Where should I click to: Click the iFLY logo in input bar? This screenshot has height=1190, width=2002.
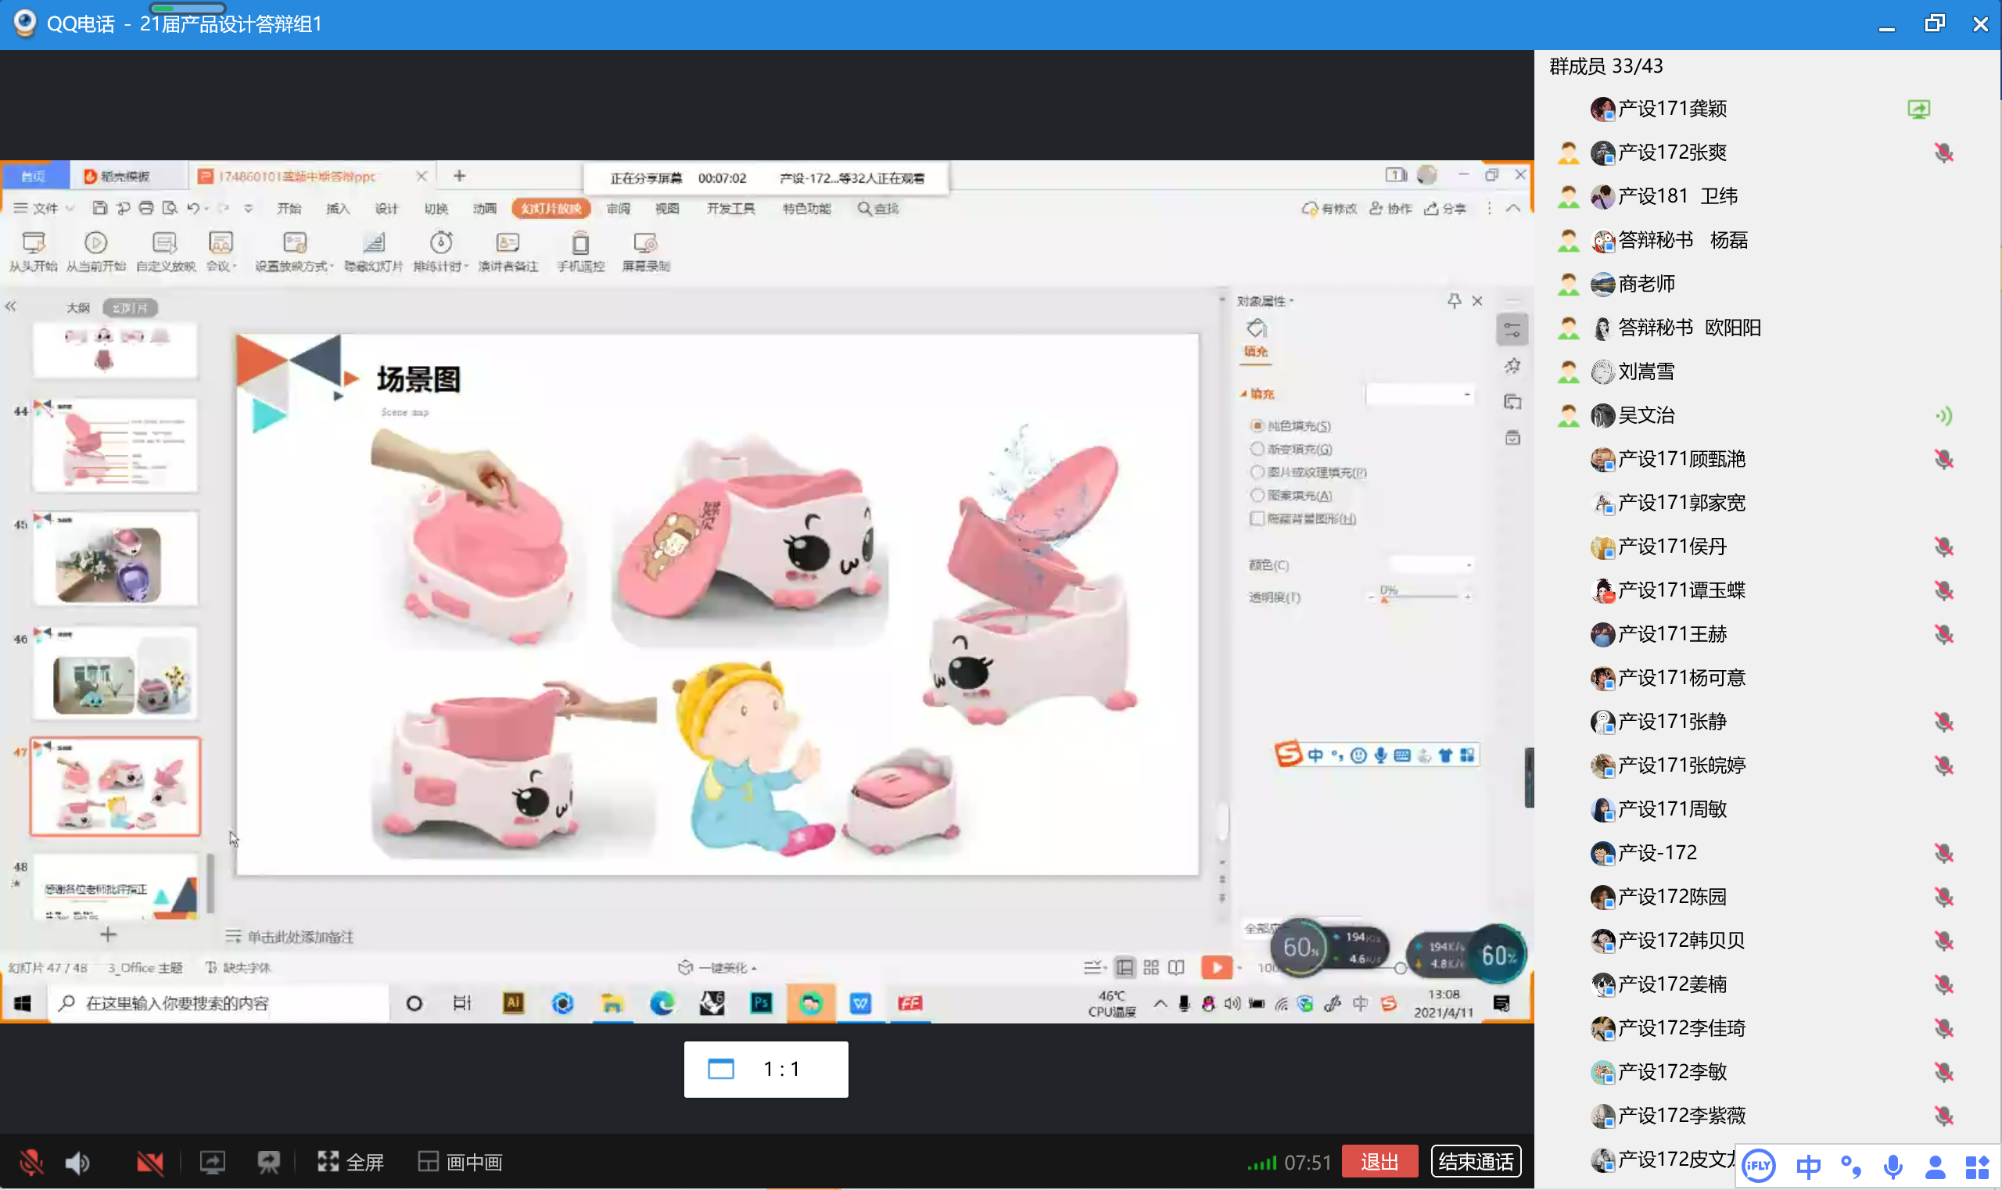tap(1758, 1166)
